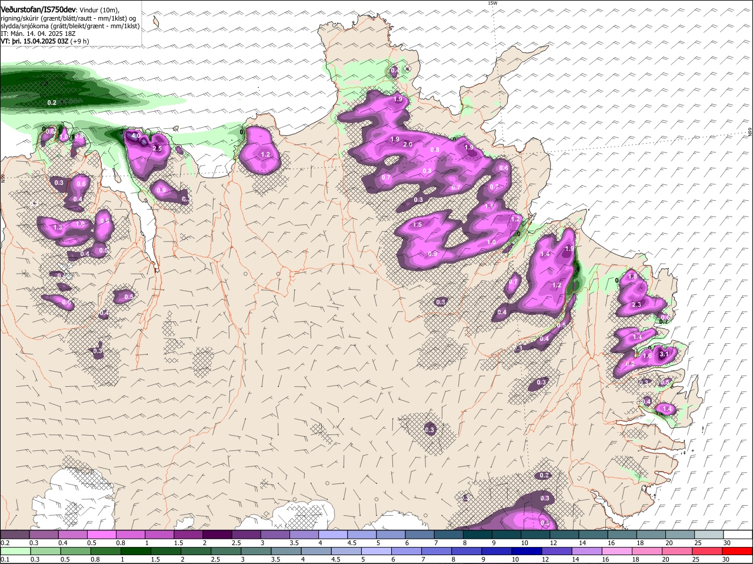Click the 'Vindur (10m)' header text

[x=100, y=11]
